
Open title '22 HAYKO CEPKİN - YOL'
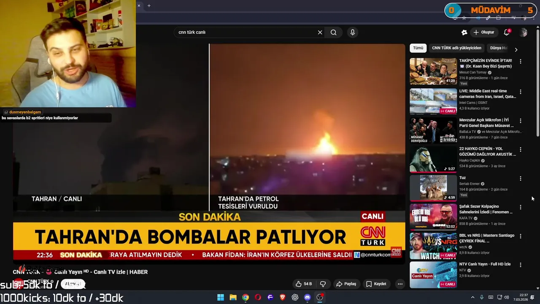(487, 152)
